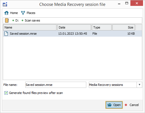Viewport: 145px width, 113px height.
Task: Click the folder icon in path bar
Action: tap(7, 20)
